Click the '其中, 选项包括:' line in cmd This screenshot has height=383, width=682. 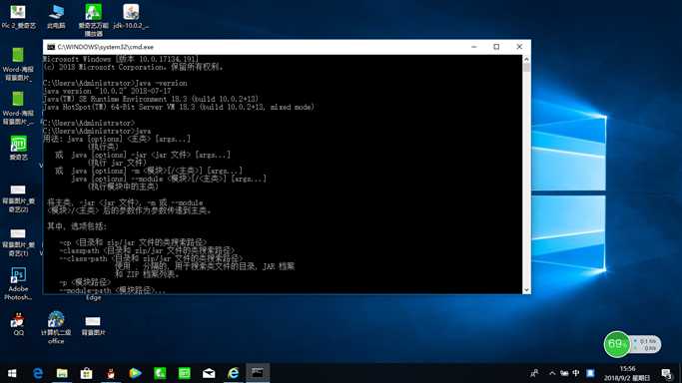point(77,226)
